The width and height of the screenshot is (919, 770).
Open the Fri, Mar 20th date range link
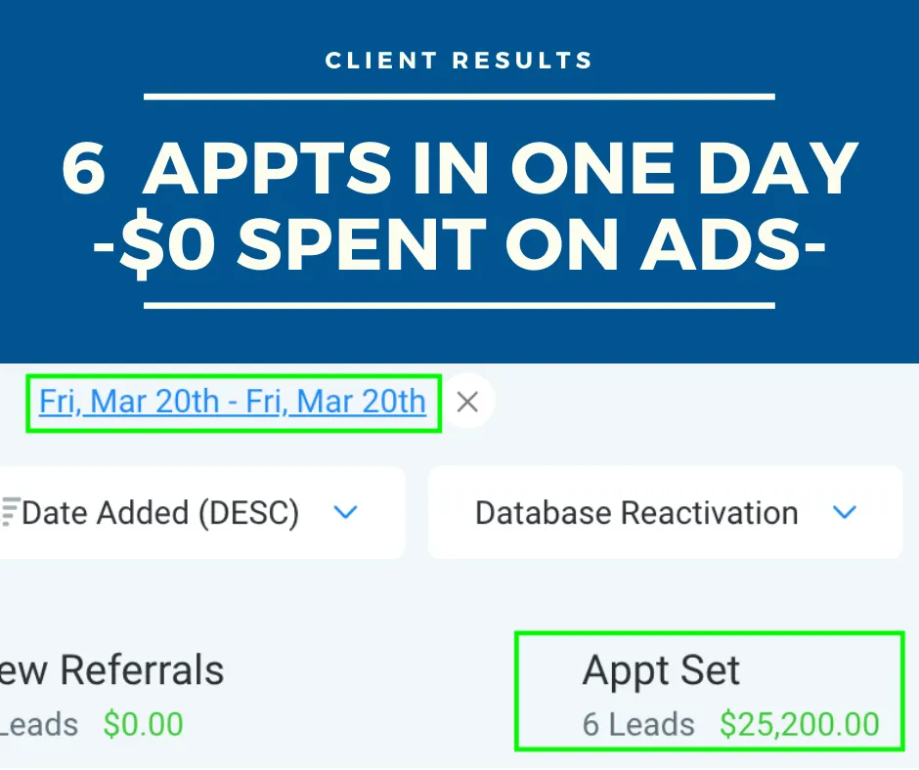click(233, 402)
